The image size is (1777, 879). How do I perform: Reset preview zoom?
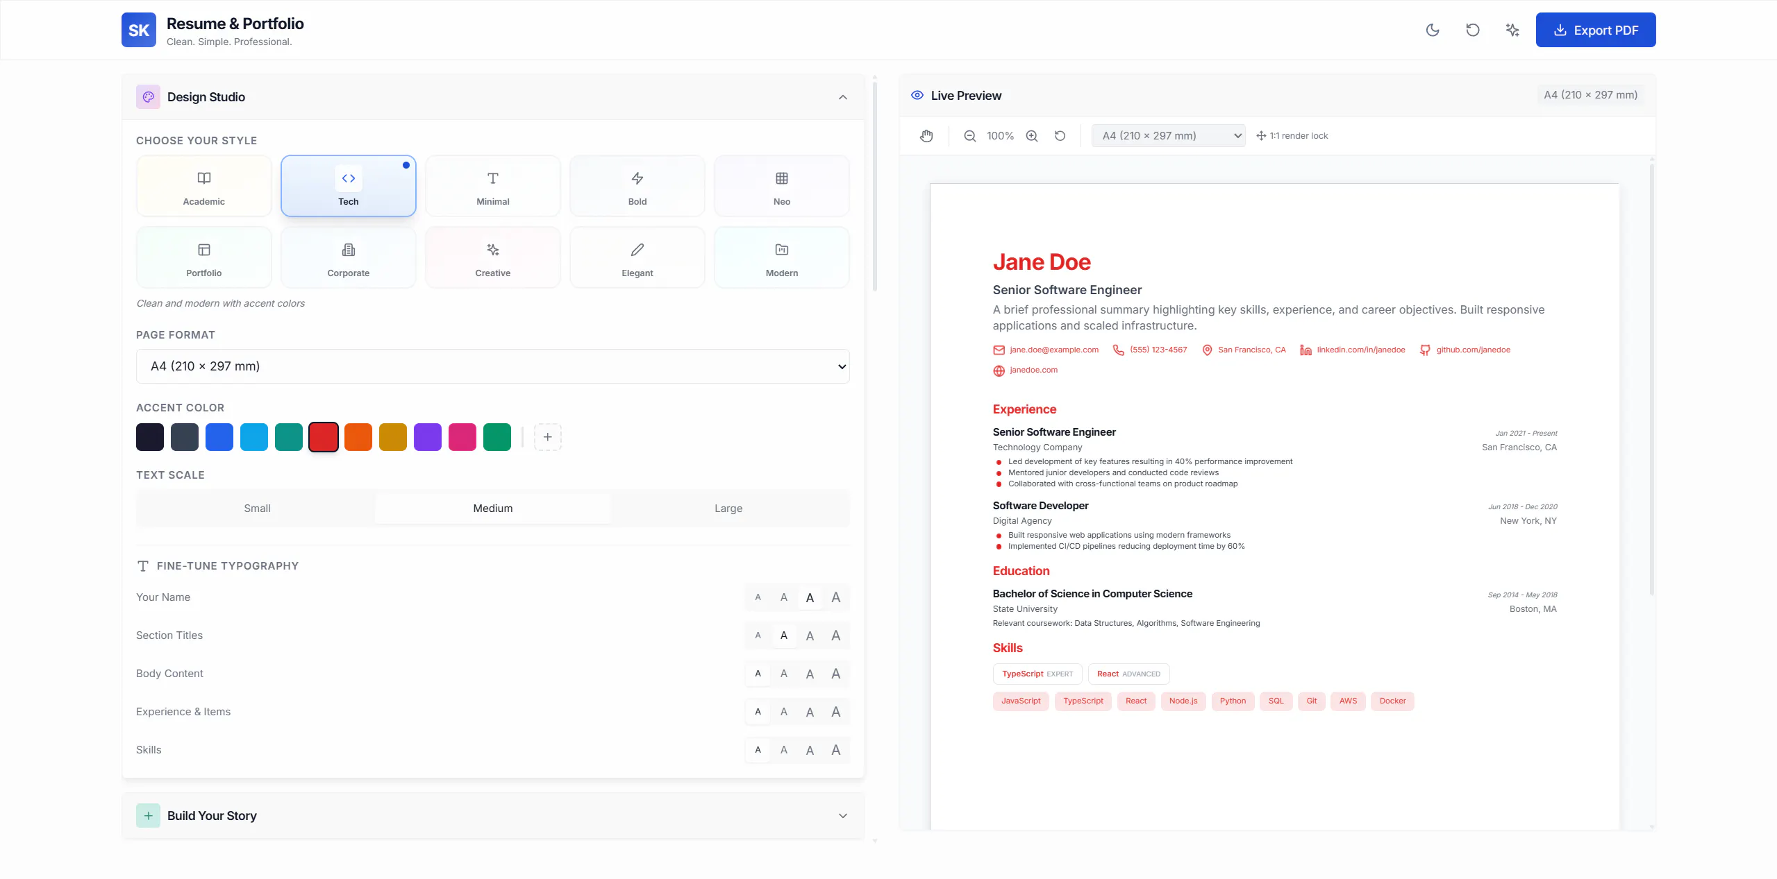[x=1060, y=136]
